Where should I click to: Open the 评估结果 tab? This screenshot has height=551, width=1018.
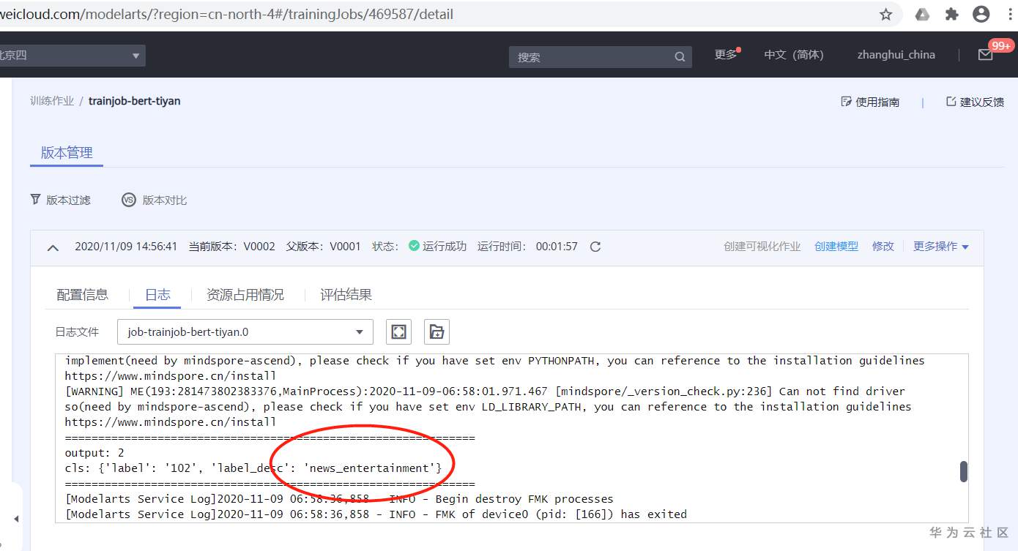click(x=346, y=295)
